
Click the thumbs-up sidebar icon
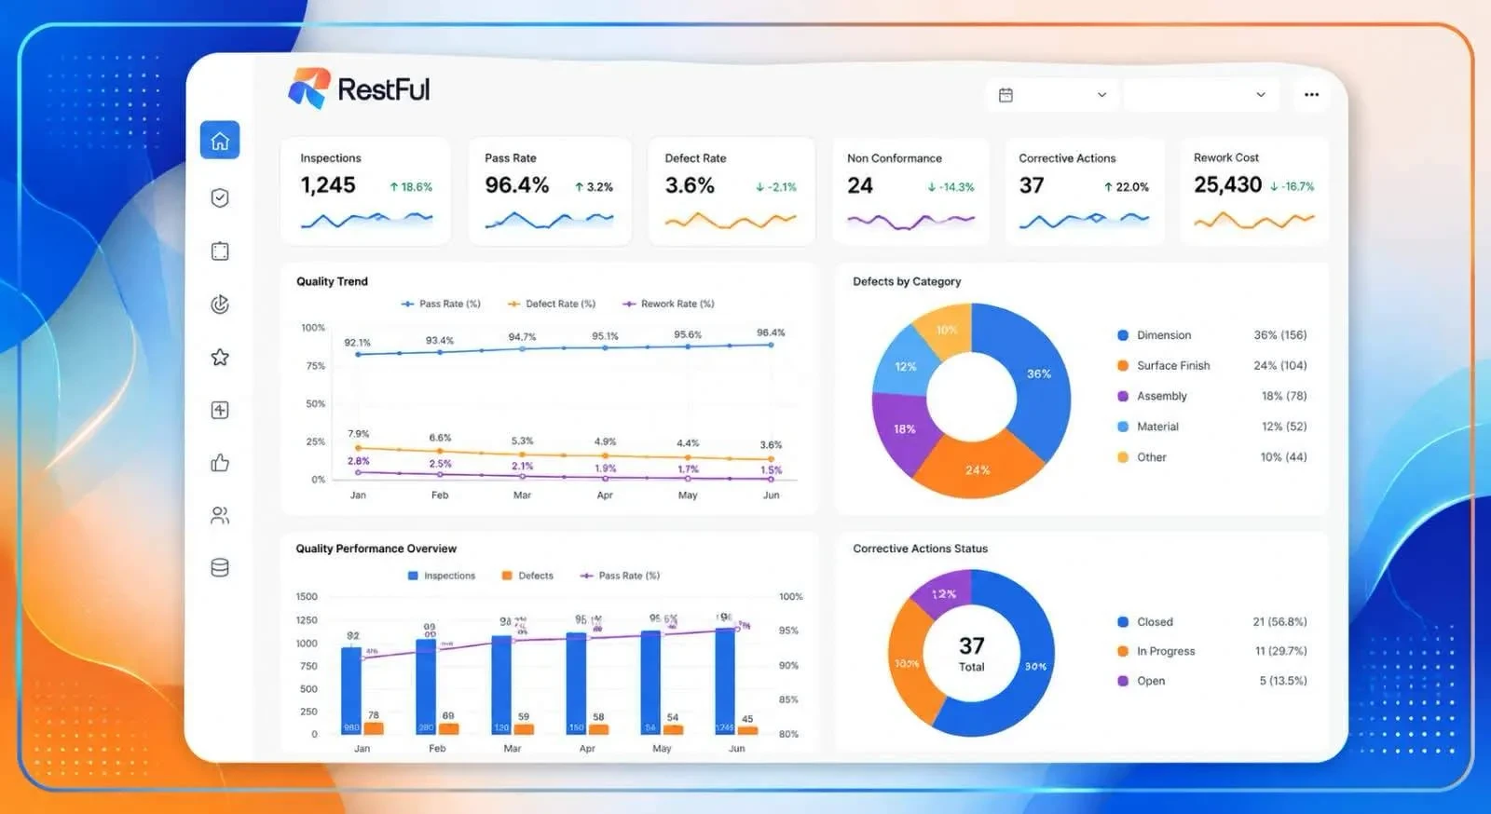(220, 463)
